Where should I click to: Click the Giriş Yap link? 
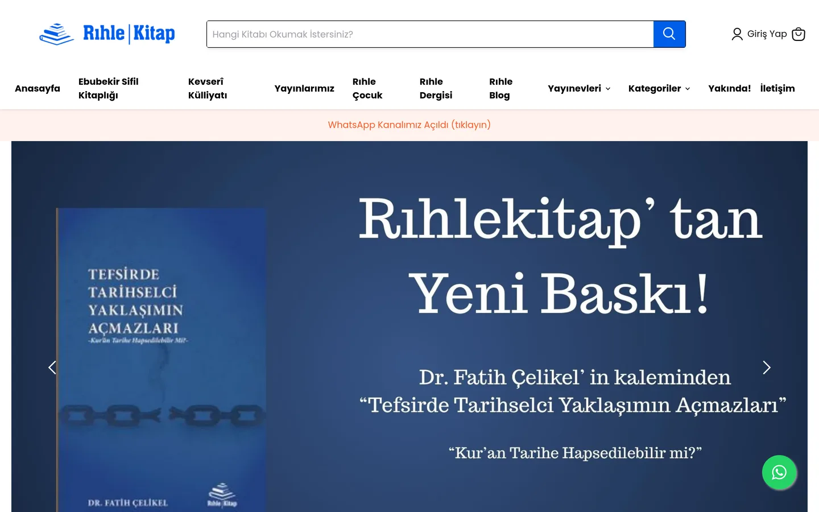pos(767,34)
